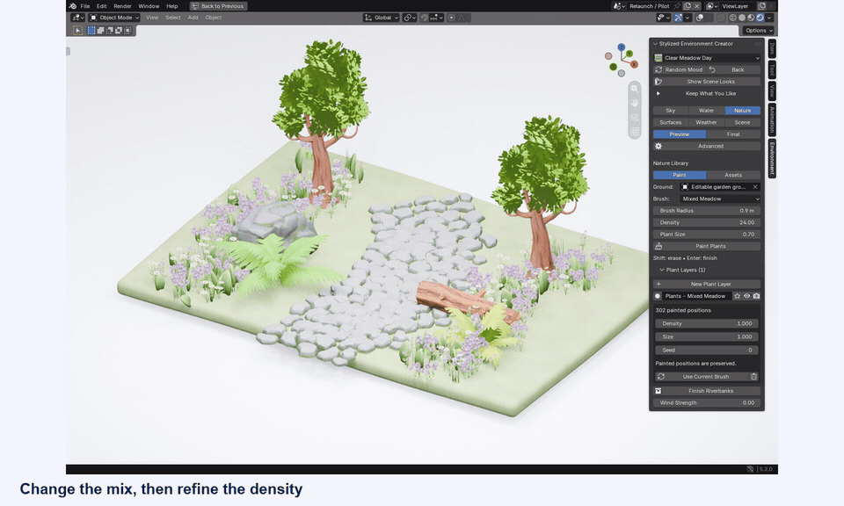Toggle viewport overlays
Viewport: 844px width, 506px height.
click(699, 18)
